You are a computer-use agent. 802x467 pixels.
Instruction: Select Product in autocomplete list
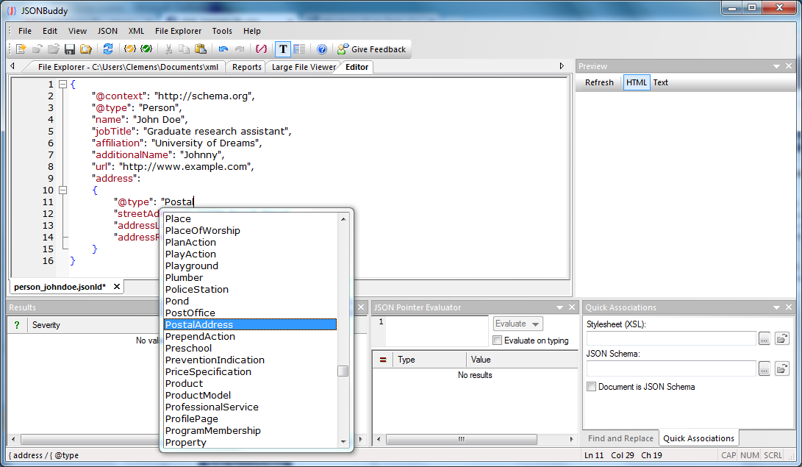[x=250, y=383]
